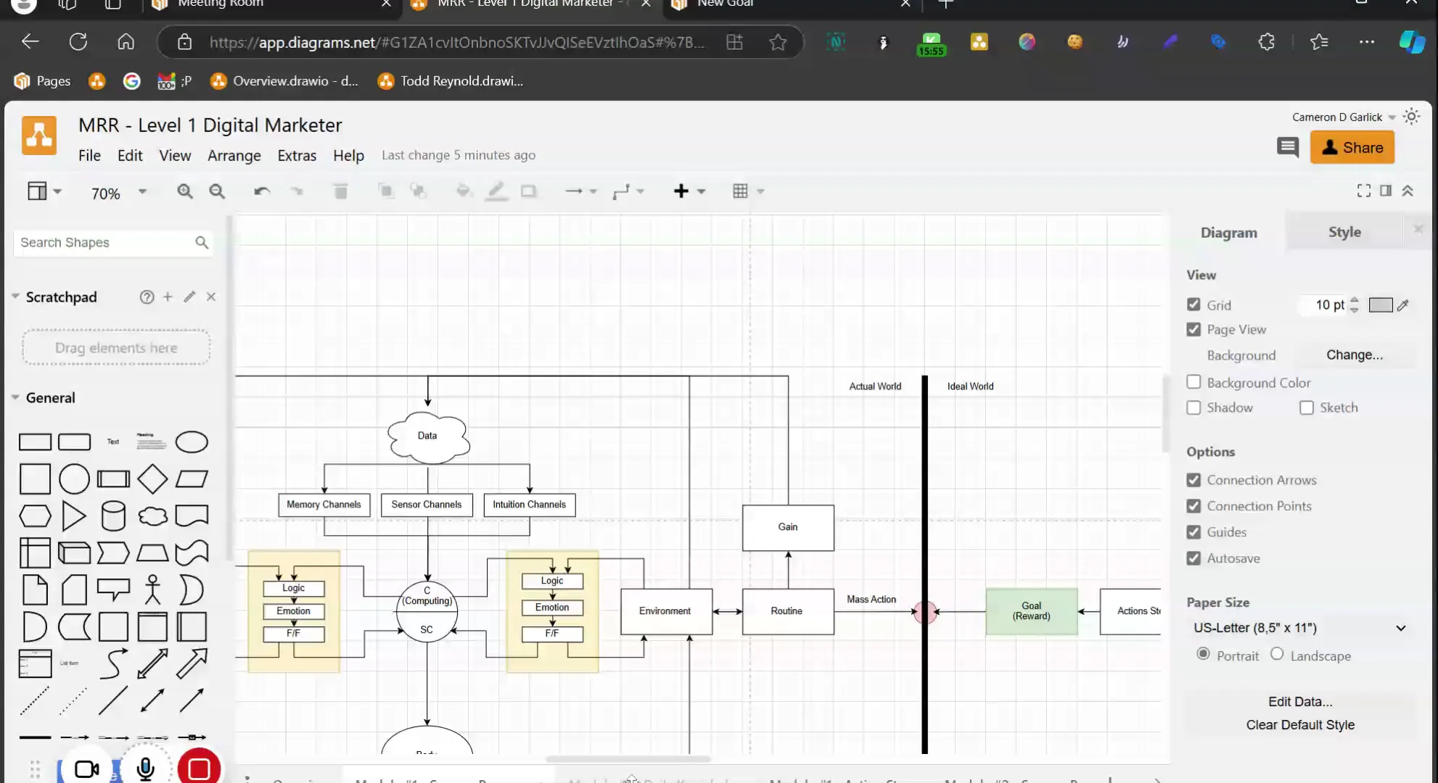The image size is (1438, 783).
Task: Toggle the Grid checkbox
Action: click(1193, 304)
